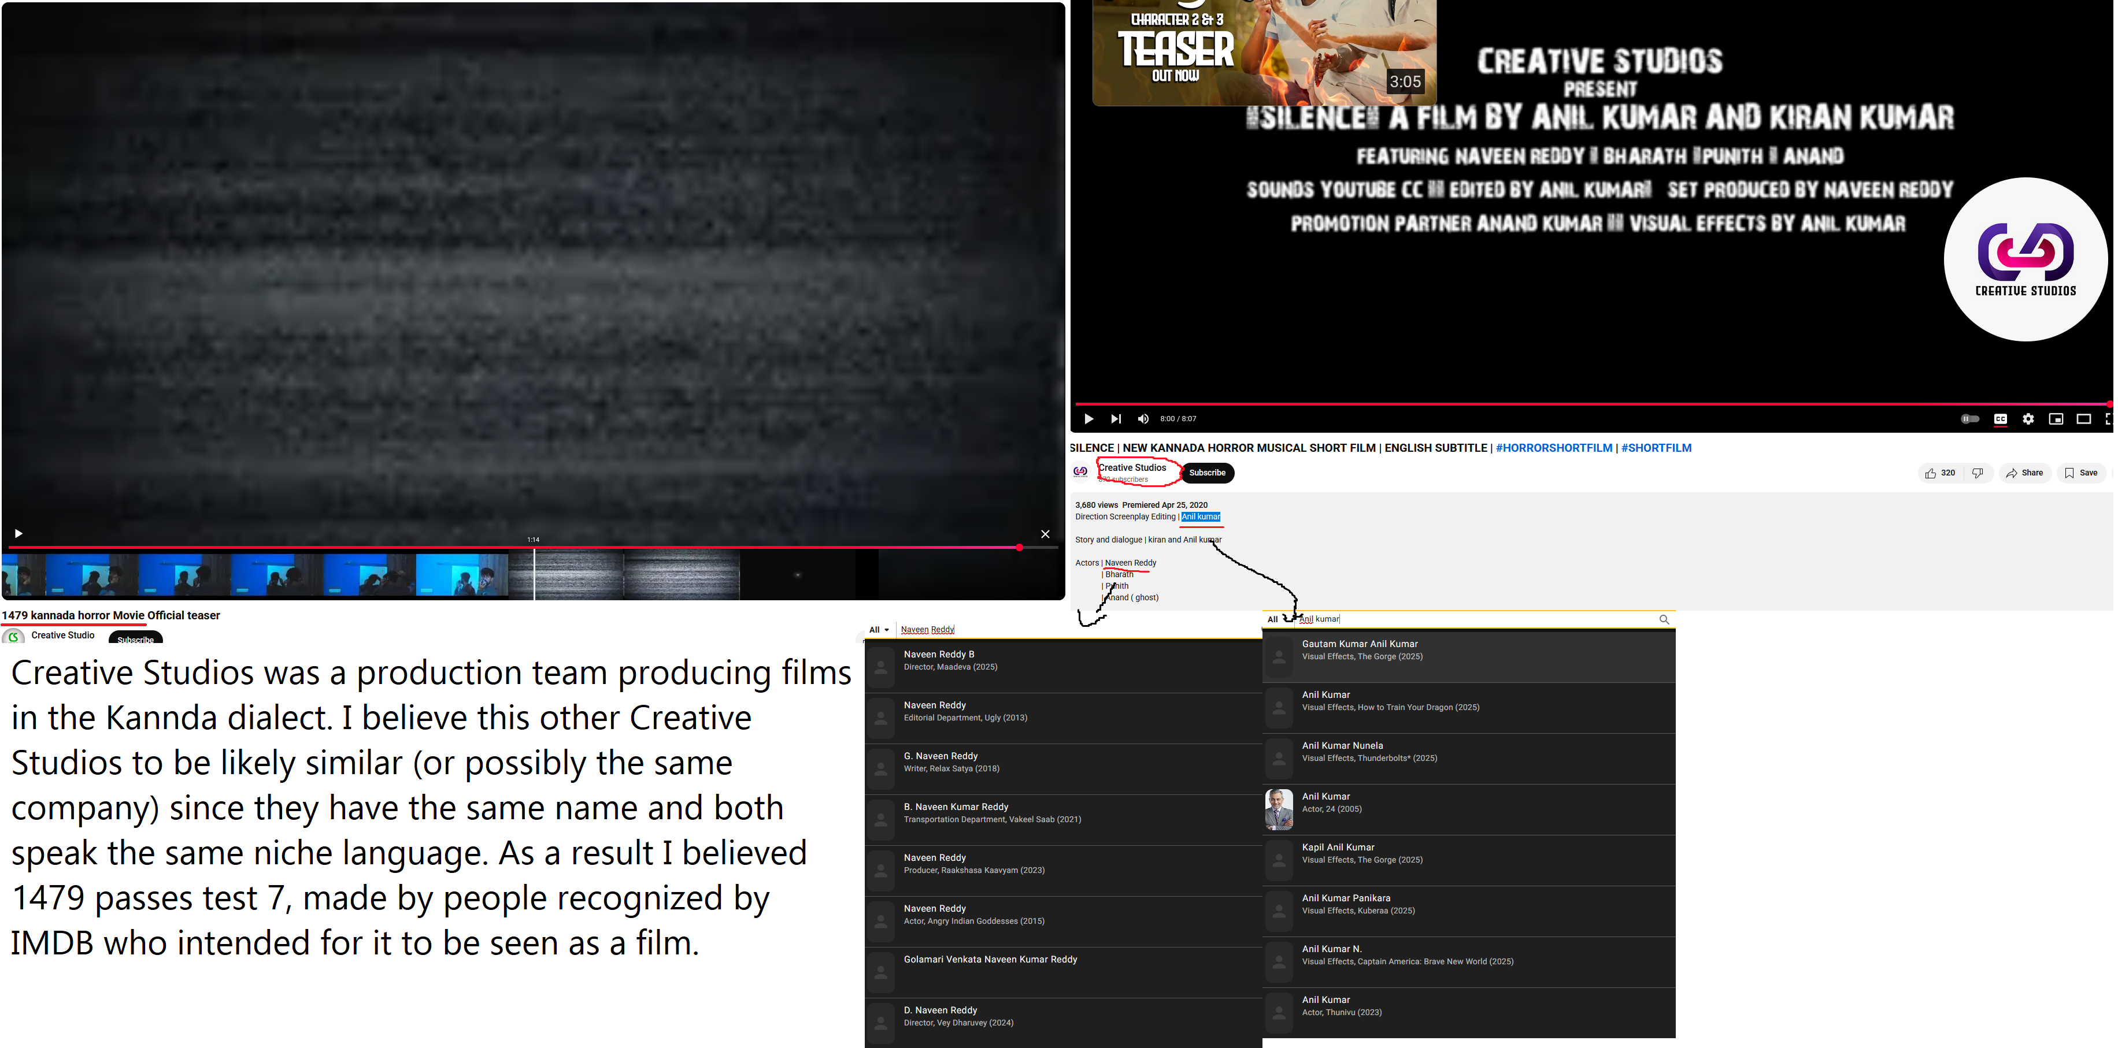Viewport: 2118px width, 1048px height.
Task: Open Gautam Kumar Anil Kumar result
Action: [x=1468, y=657]
